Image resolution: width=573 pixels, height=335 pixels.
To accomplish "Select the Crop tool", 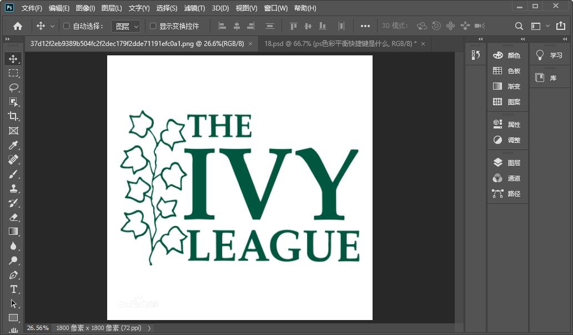I will pyautogui.click(x=13, y=116).
